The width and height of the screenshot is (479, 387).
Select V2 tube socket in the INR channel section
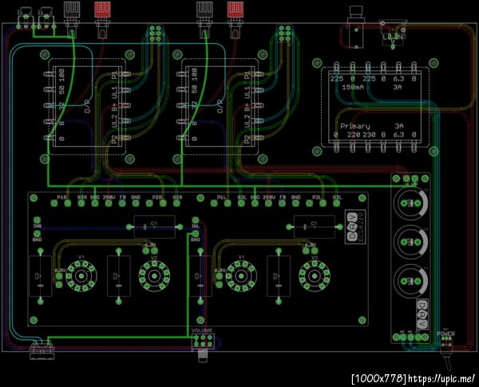(154, 276)
